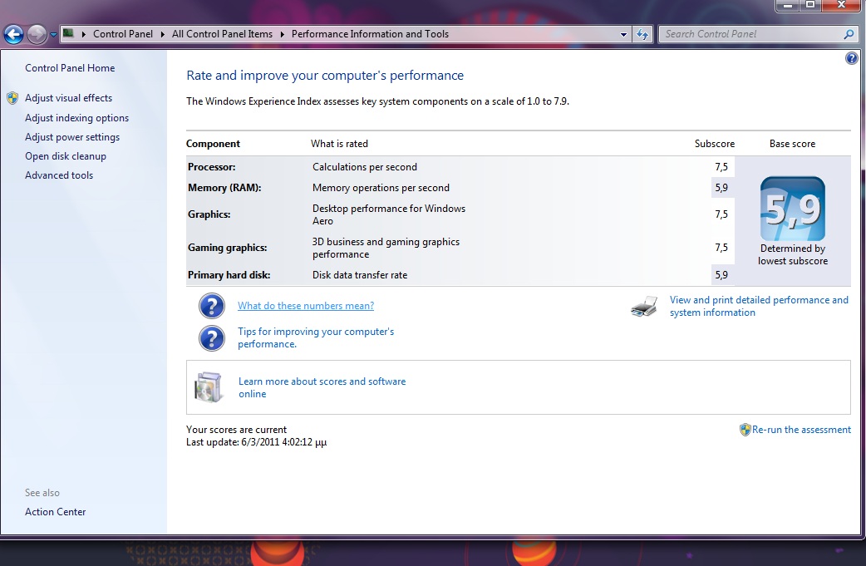Viewport: 866px width, 566px height.
Task: Re-run the assessment
Action: click(801, 430)
